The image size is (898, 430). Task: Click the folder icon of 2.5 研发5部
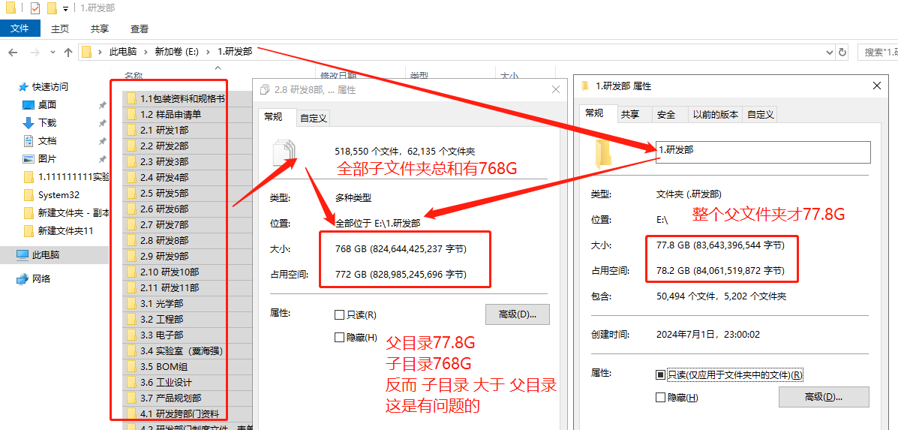click(x=131, y=193)
